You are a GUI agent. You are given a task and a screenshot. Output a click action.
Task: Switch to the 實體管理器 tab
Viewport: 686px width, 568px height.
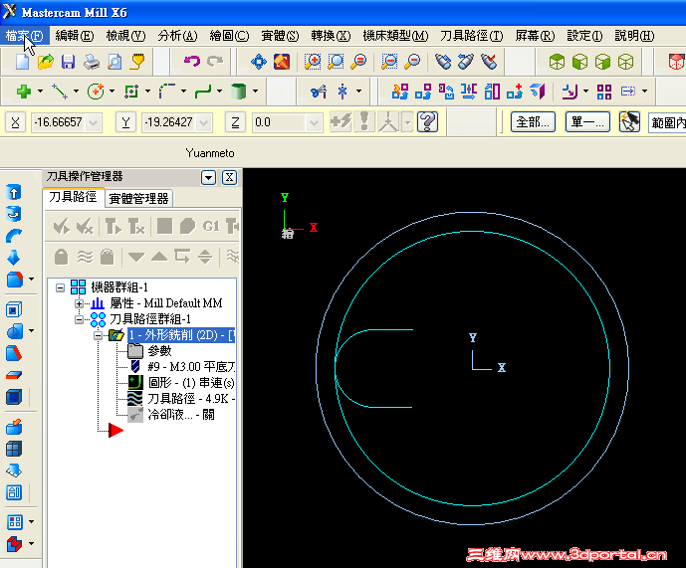click(138, 199)
